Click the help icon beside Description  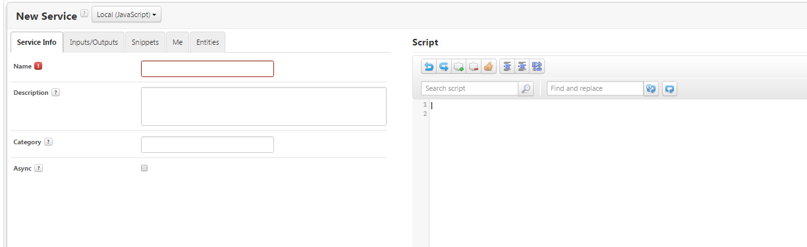click(x=55, y=93)
